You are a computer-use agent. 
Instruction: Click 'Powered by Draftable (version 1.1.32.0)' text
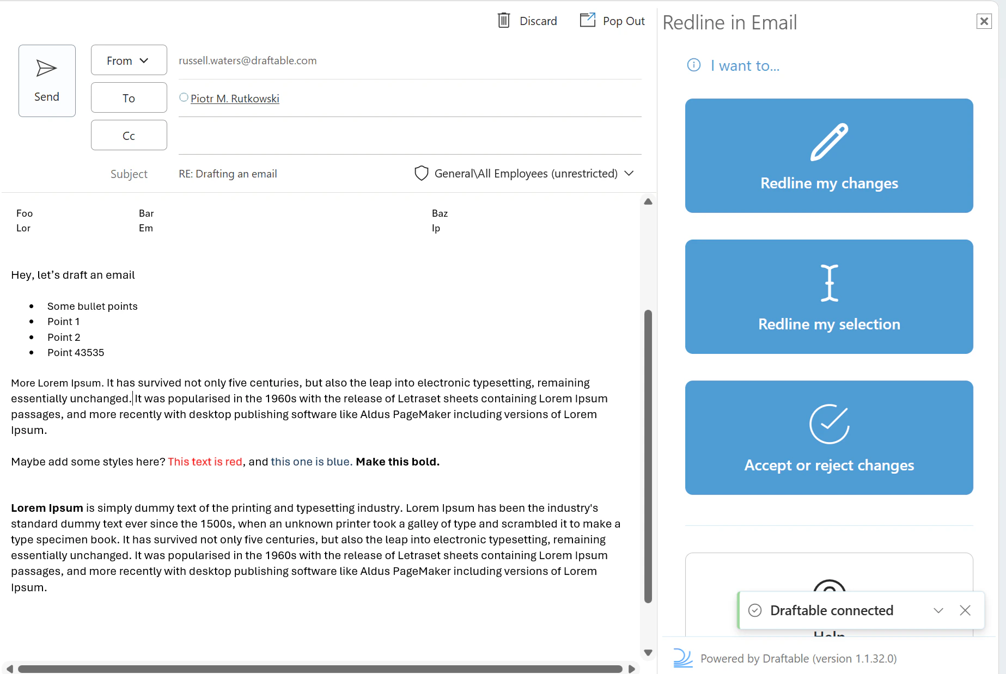tap(798, 658)
